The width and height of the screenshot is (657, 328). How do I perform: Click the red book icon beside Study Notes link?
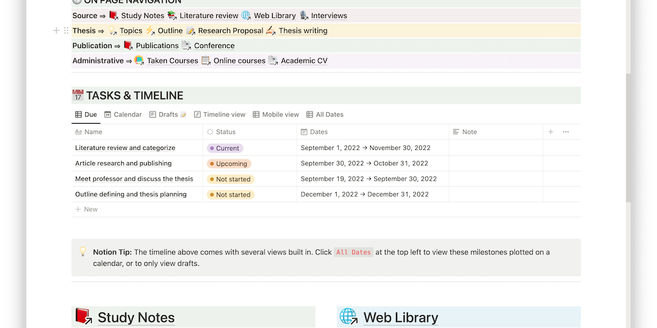pyautogui.click(x=114, y=15)
